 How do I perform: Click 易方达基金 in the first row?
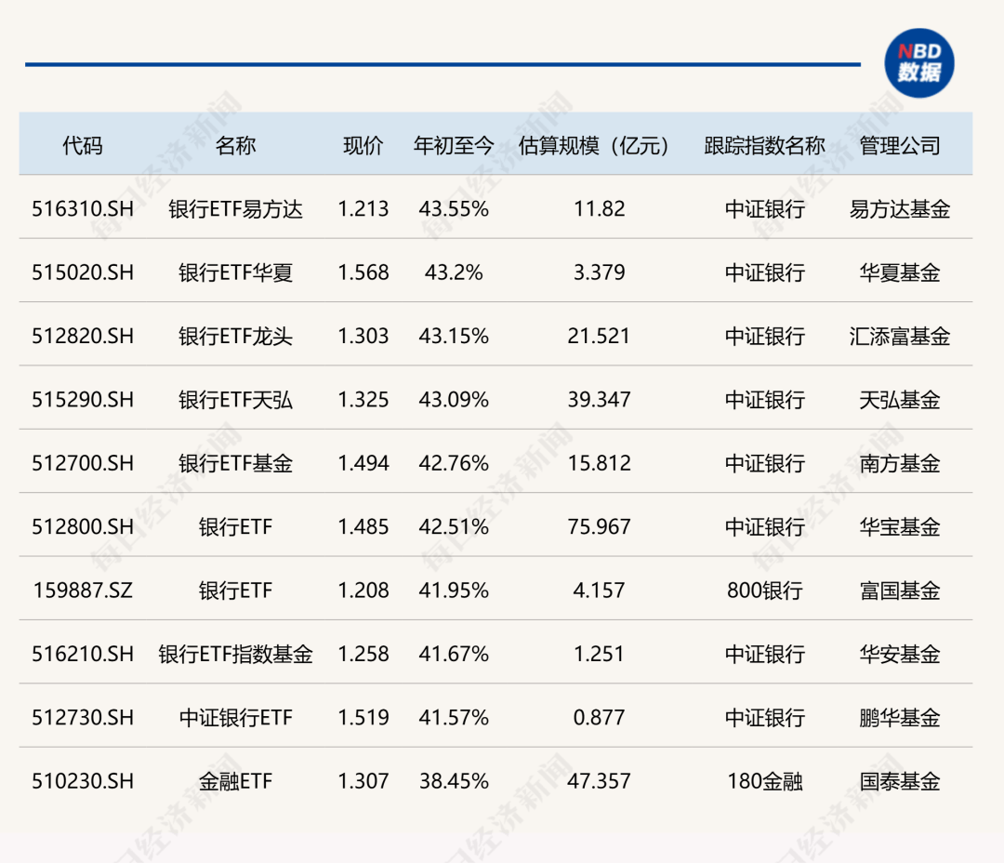point(898,209)
